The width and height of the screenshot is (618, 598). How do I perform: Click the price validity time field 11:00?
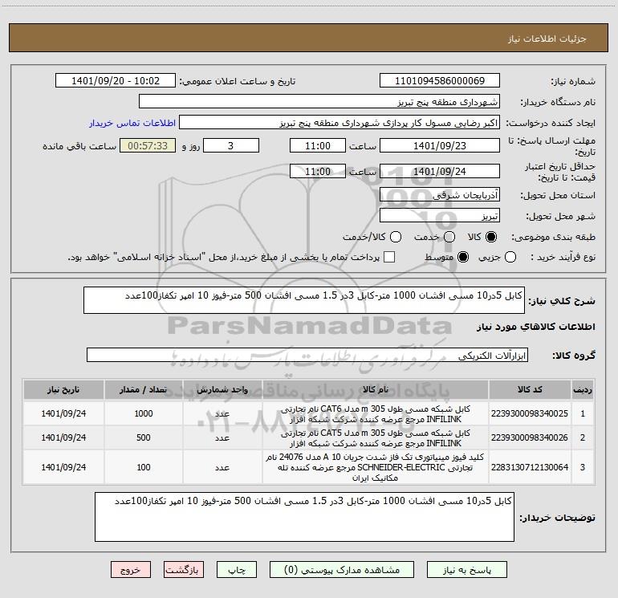318,172
